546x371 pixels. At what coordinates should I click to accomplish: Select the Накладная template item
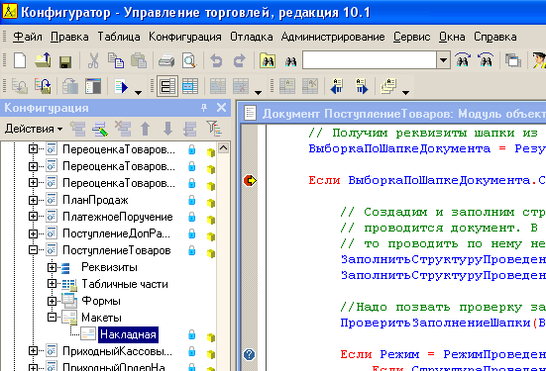pyautogui.click(x=128, y=334)
